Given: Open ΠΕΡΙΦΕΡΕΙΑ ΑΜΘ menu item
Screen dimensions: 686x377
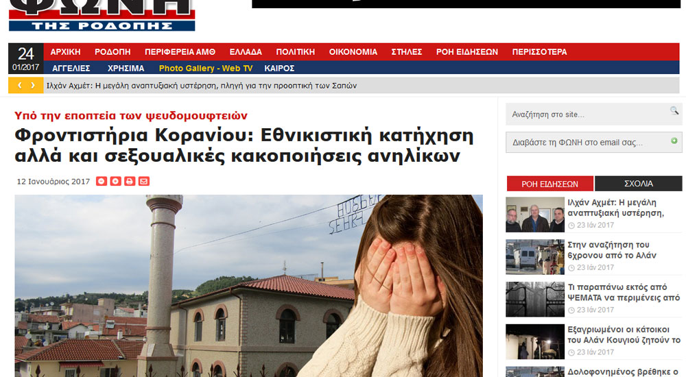Looking at the screenshot, I should 180,51.
